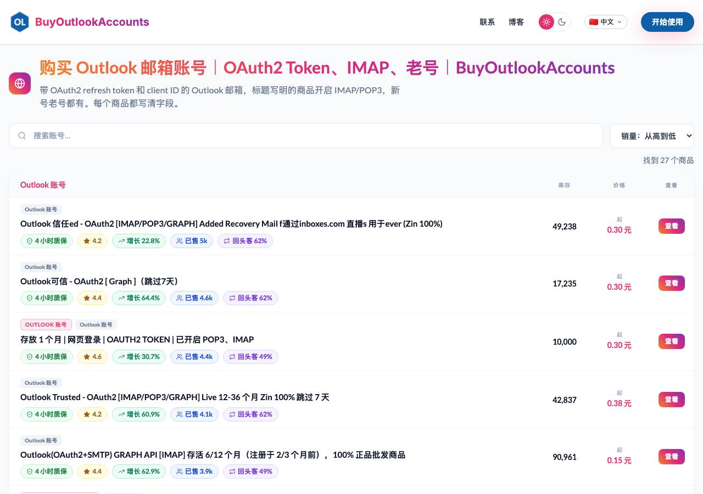The width and height of the screenshot is (703, 494).
Task: Click the repeat icon in the Outlook Trusted row
Action: point(232,414)
